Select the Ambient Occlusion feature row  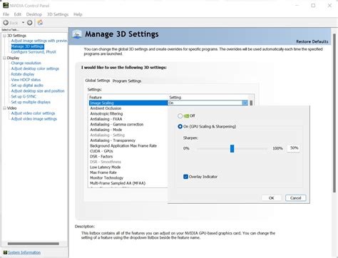click(x=128, y=108)
